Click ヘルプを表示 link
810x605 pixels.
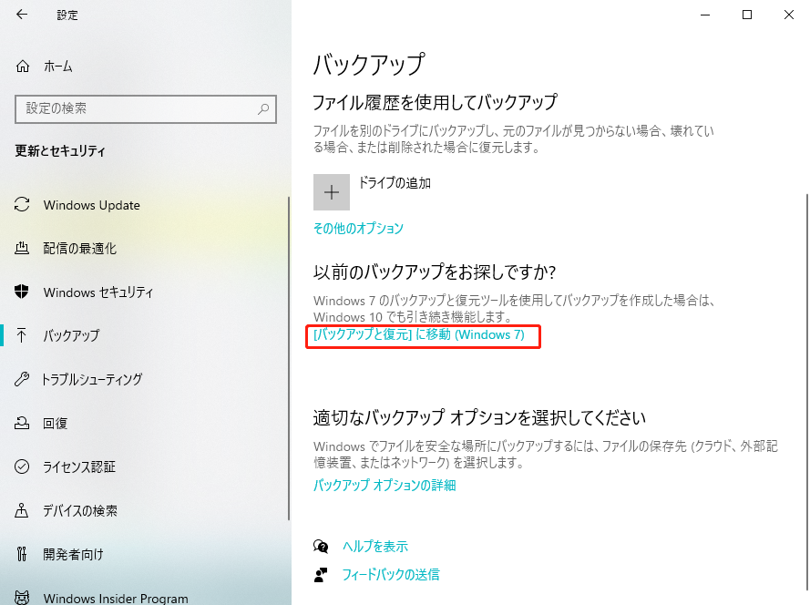(x=375, y=546)
